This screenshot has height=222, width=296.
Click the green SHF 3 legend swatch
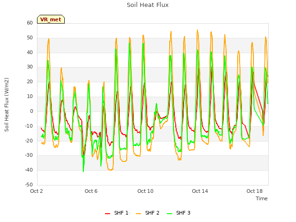tap(170, 214)
